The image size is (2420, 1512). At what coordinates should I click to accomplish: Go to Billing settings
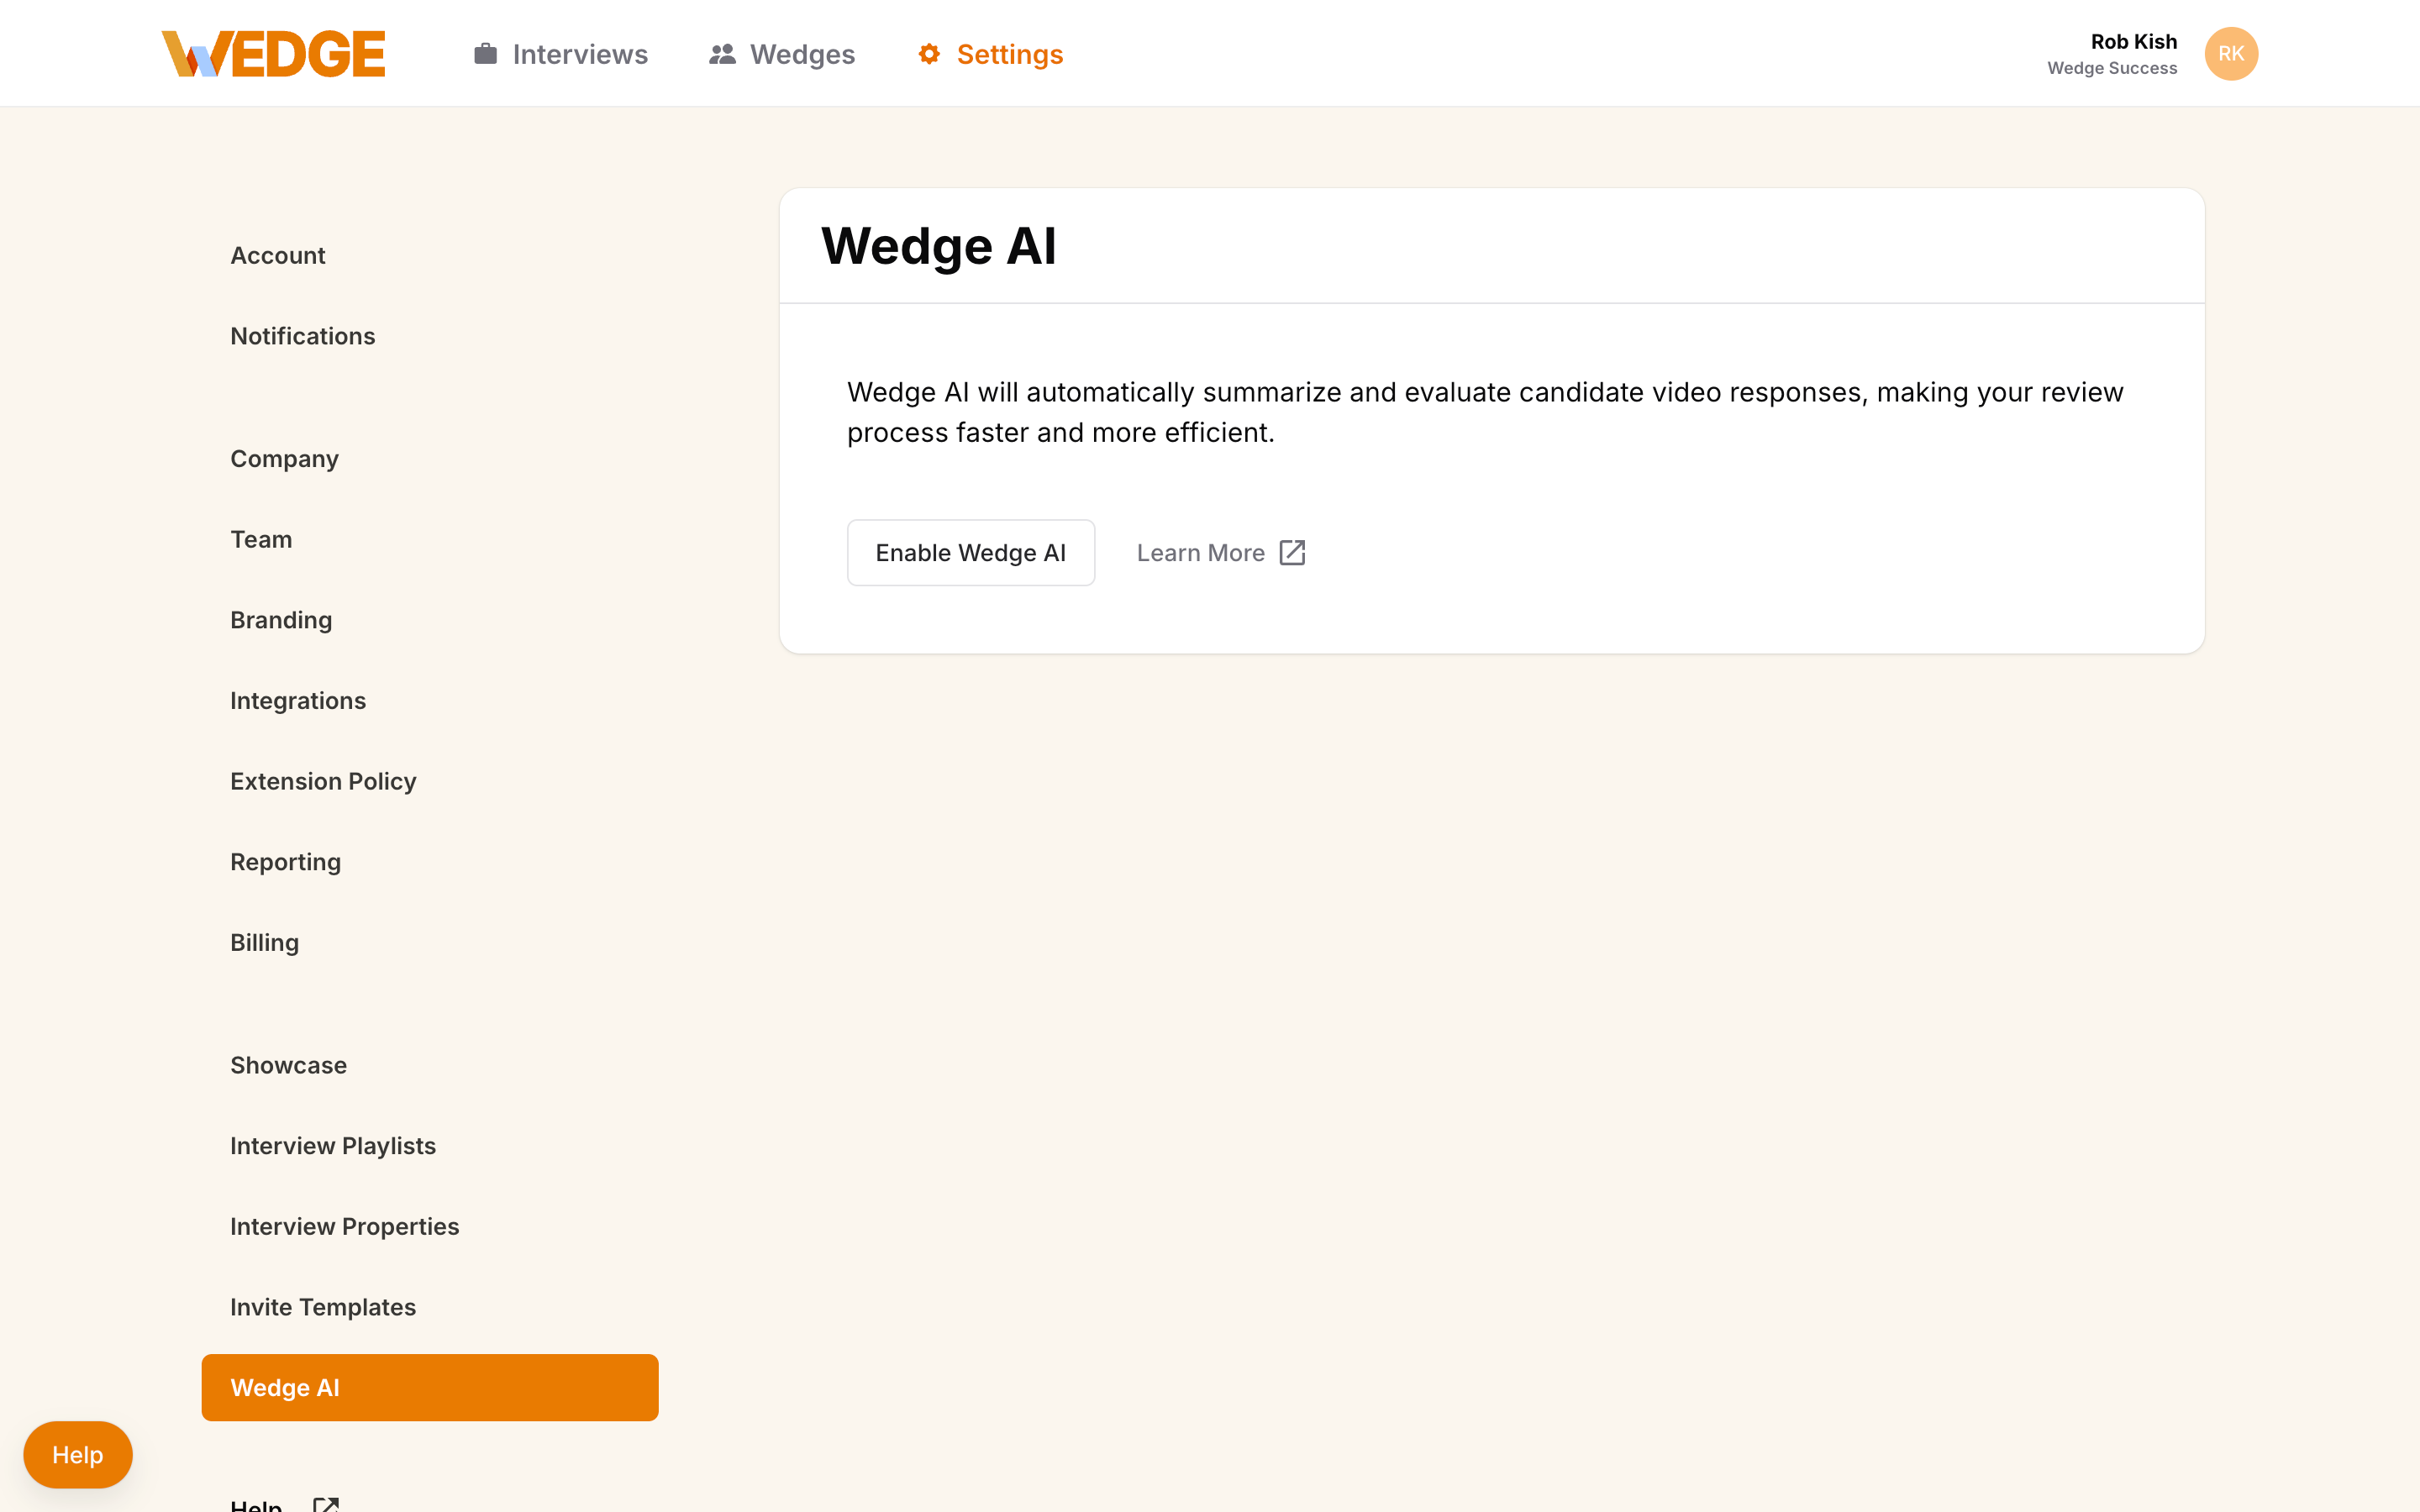click(265, 943)
